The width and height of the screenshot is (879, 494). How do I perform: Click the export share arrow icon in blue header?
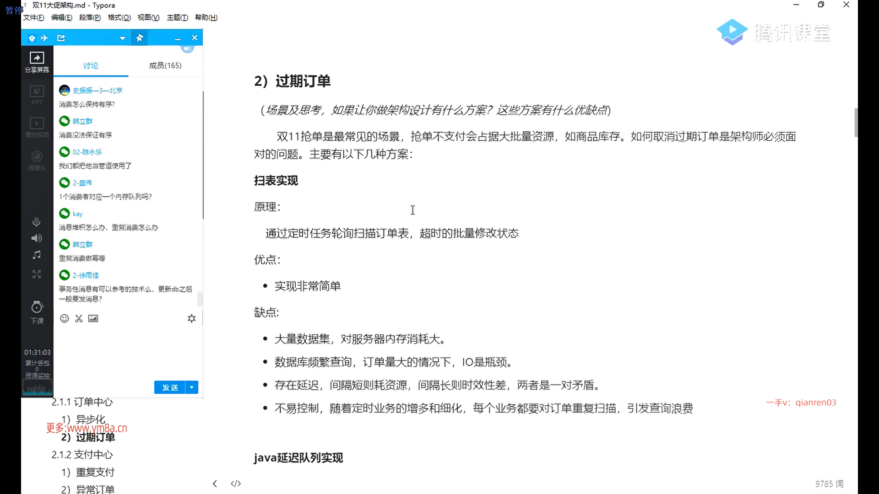(61, 38)
